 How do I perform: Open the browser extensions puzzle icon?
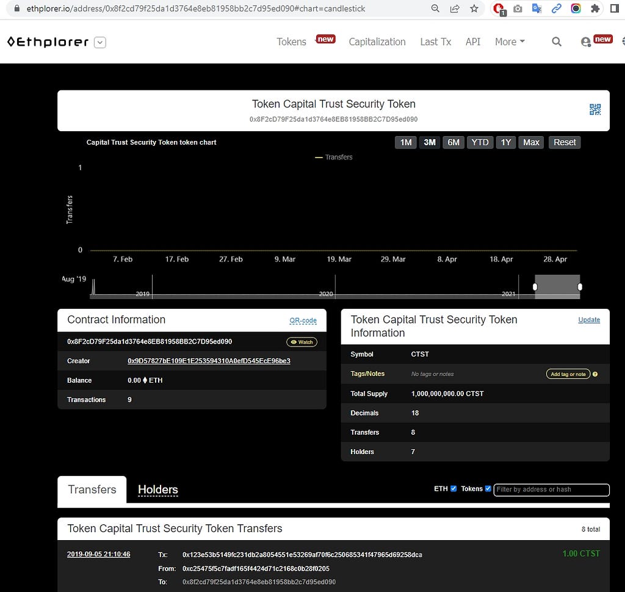(595, 9)
